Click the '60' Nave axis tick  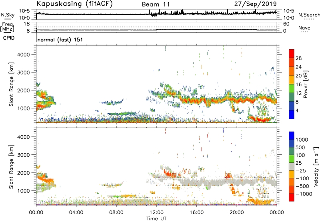click(286, 24)
